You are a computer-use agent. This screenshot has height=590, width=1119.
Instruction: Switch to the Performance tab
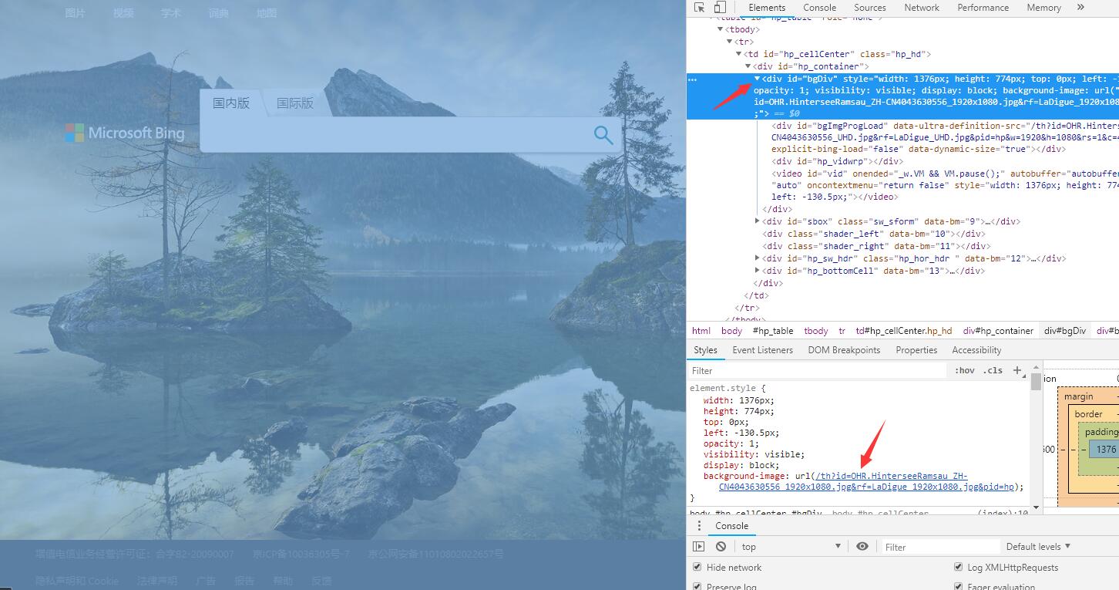pyautogui.click(x=983, y=7)
